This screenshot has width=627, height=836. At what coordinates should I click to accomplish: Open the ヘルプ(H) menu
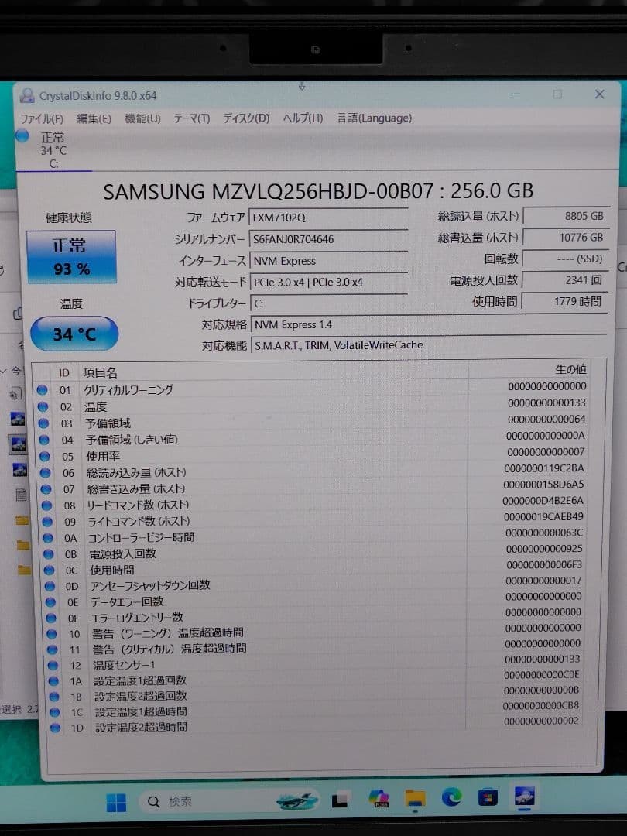click(x=303, y=118)
